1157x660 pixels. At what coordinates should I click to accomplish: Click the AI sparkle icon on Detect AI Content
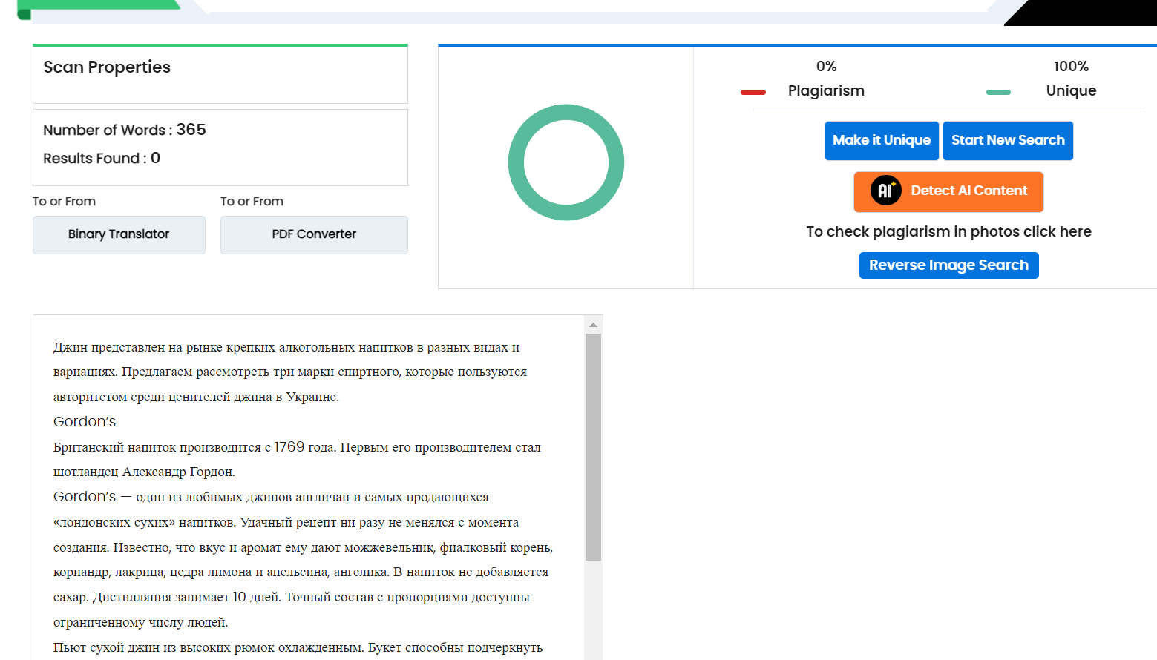click(x=885, y=191)
